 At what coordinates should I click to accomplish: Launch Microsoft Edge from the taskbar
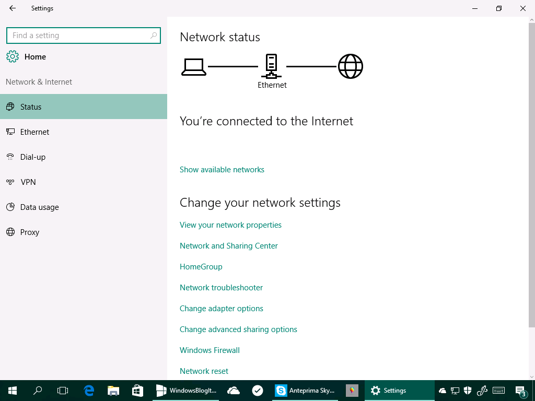point(89,391)
